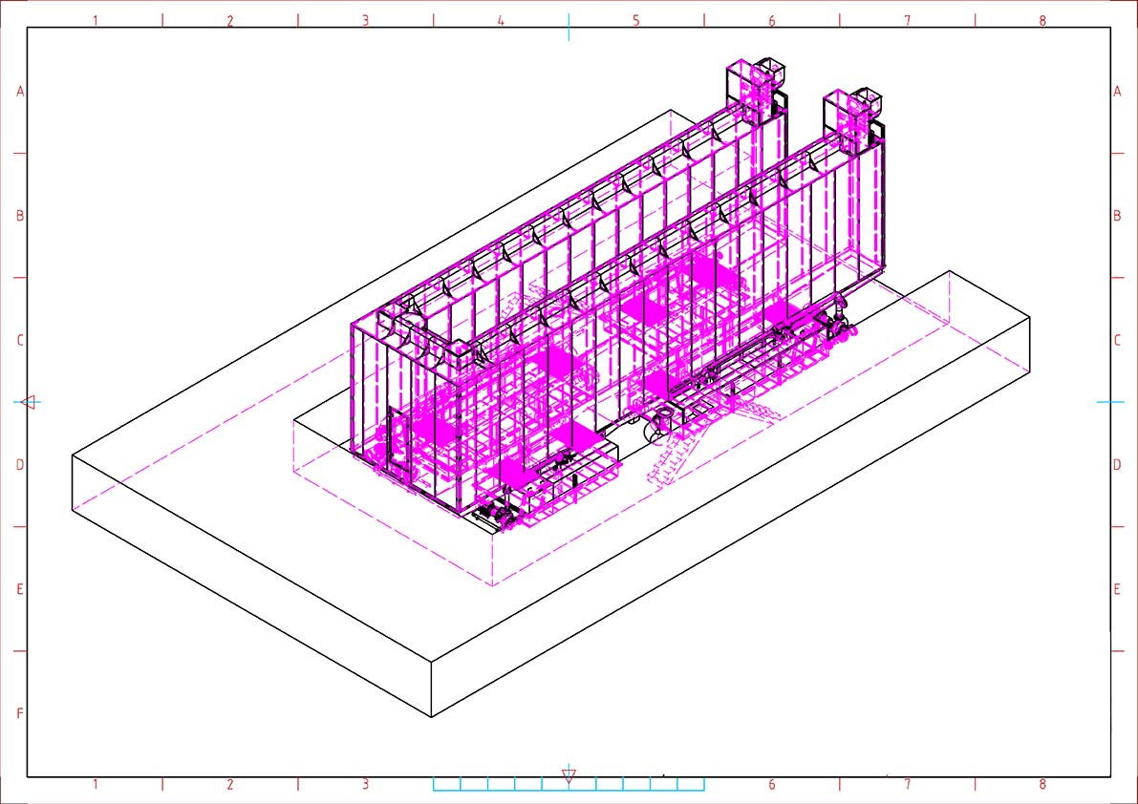This screenshot has height=804, width=1138.
Task: Click the bottom front corner of the foundation slab
Action: [433, 716]
